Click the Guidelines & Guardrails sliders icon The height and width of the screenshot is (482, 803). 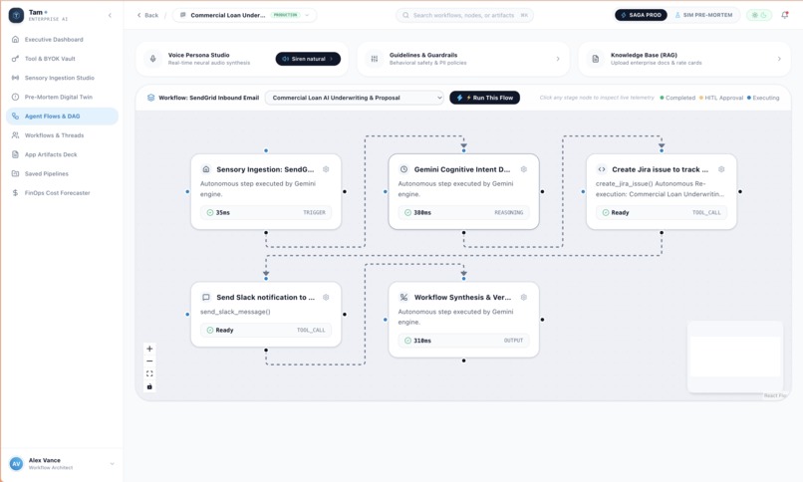(x=375, y=59)
